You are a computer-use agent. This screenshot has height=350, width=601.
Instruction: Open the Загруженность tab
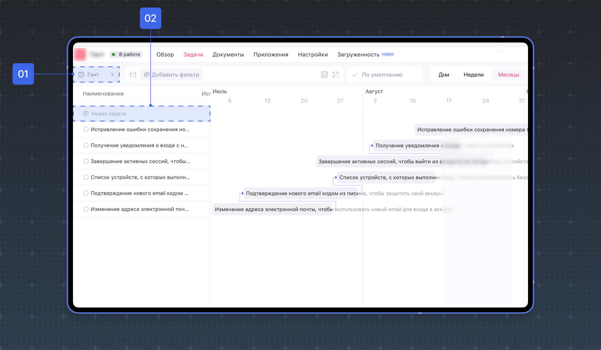click(x=358, y=55)
